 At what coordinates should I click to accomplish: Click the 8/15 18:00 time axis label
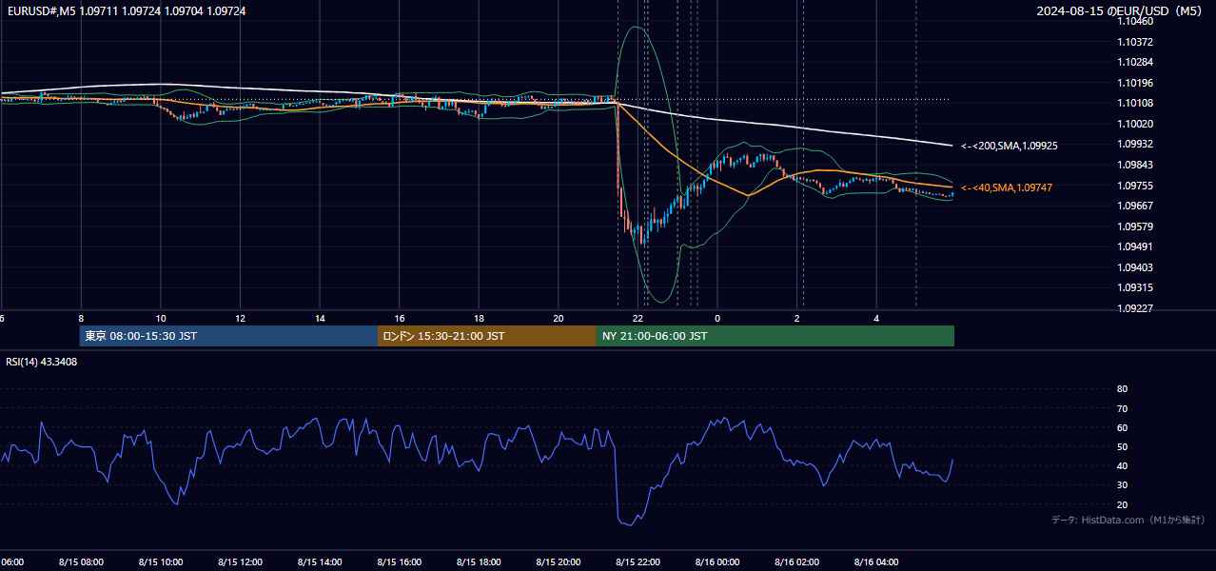tap(480, 562)
